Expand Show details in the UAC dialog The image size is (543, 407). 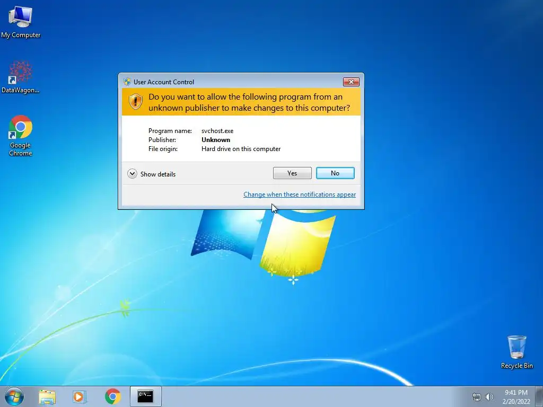151,174
